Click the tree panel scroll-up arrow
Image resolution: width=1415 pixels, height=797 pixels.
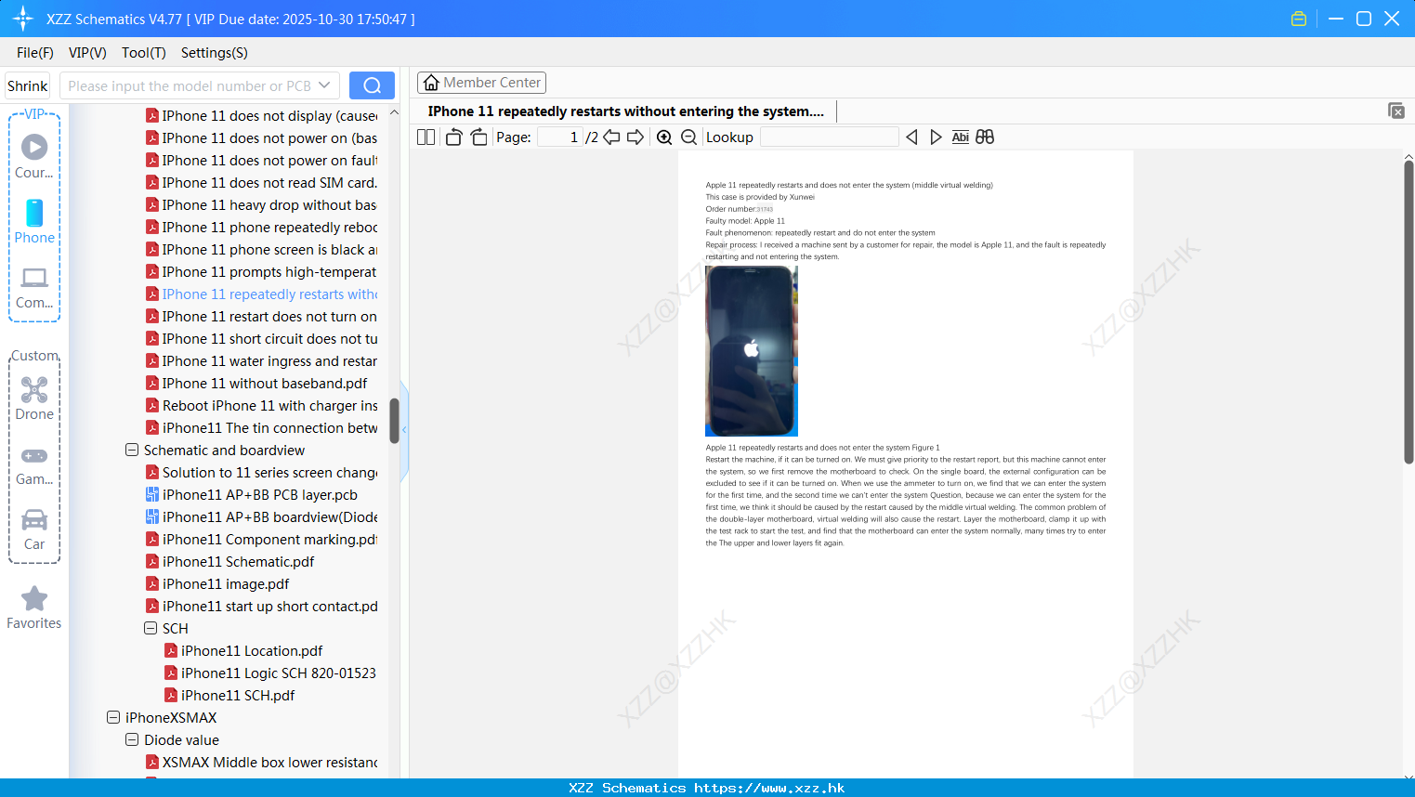[394, 112]
